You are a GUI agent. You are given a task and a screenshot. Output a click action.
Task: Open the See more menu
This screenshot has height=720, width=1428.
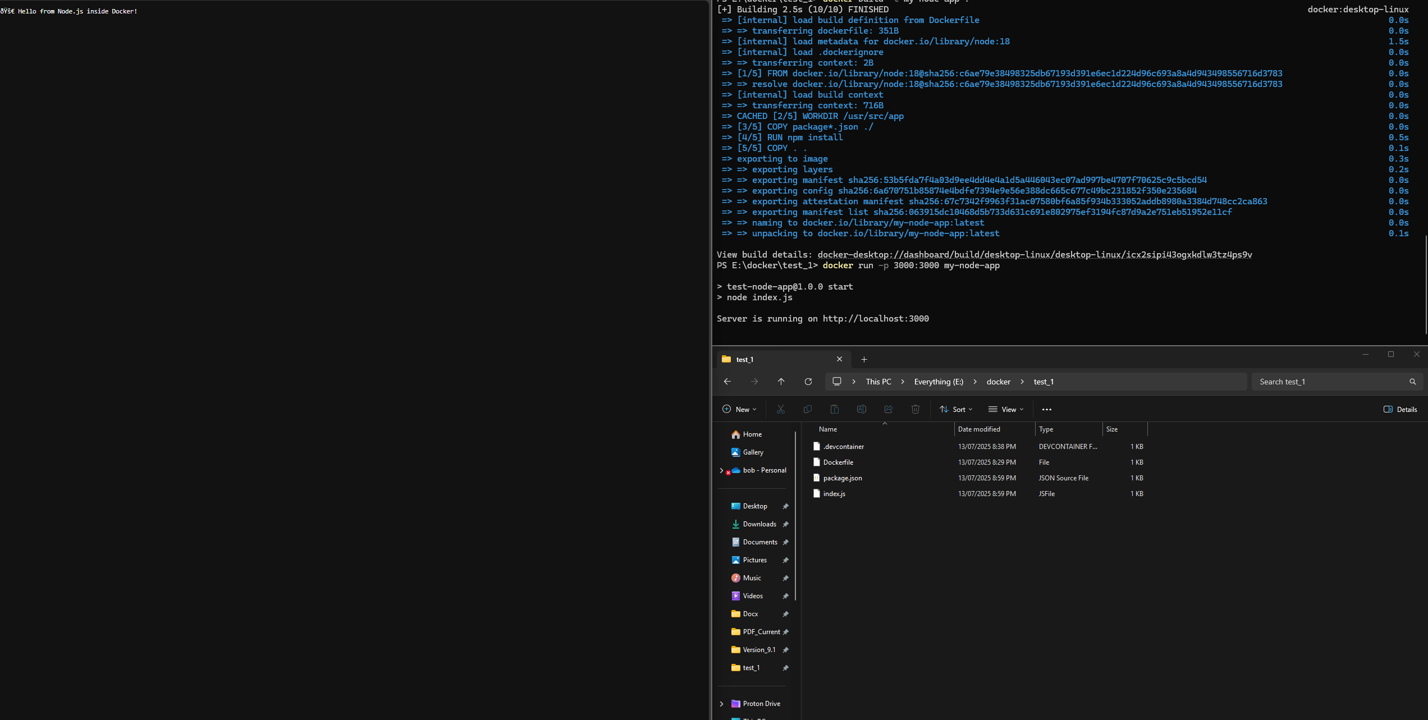pos(1046,409)
